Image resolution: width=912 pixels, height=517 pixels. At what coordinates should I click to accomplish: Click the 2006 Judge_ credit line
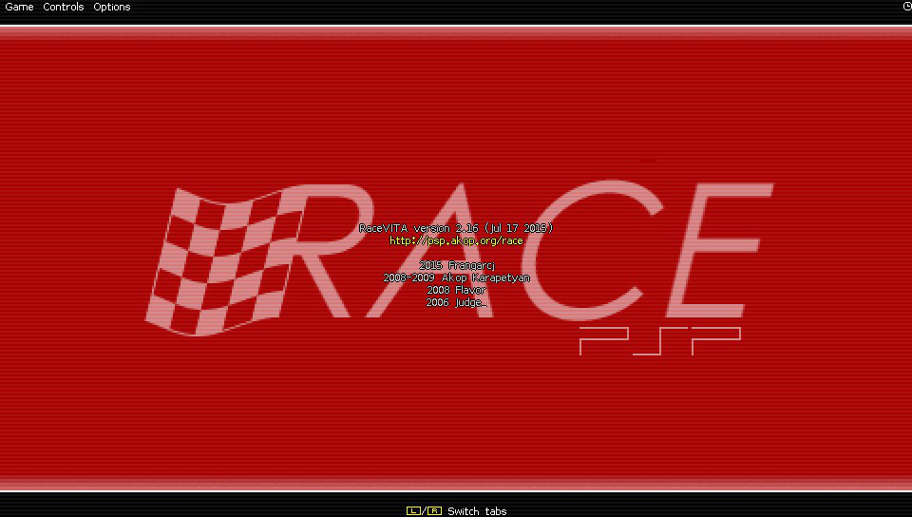pos(456,302)
